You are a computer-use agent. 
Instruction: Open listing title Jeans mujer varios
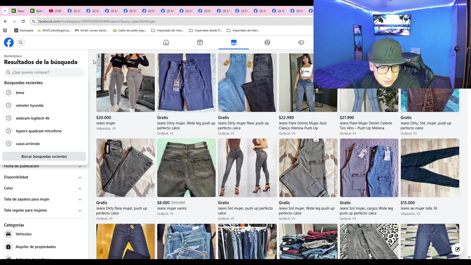pos(172,208)
